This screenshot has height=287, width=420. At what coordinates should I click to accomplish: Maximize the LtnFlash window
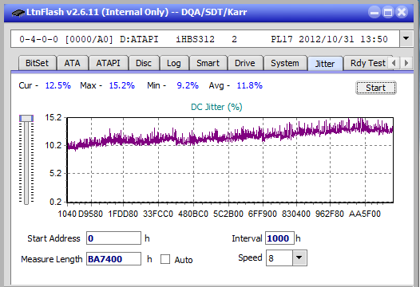click(388, 12)
